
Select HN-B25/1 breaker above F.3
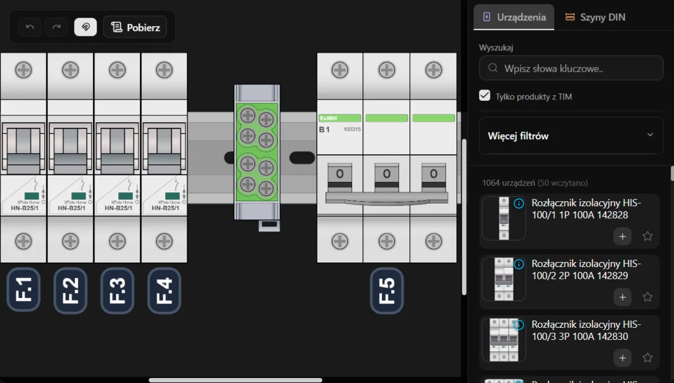[x=117, y=158]
